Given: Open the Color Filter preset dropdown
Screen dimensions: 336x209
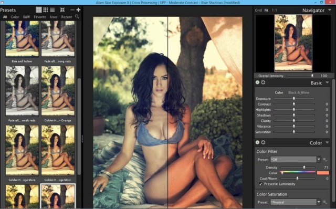Looking at the screenshot, I should (319, 160).
